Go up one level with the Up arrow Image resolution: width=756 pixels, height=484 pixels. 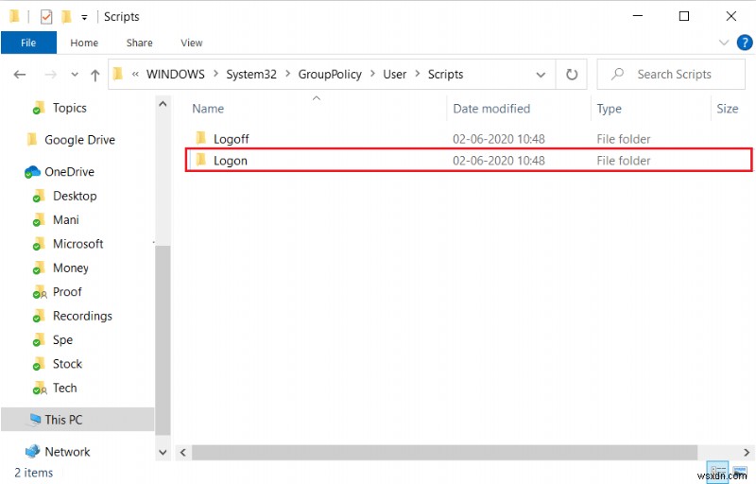point(95,75)
